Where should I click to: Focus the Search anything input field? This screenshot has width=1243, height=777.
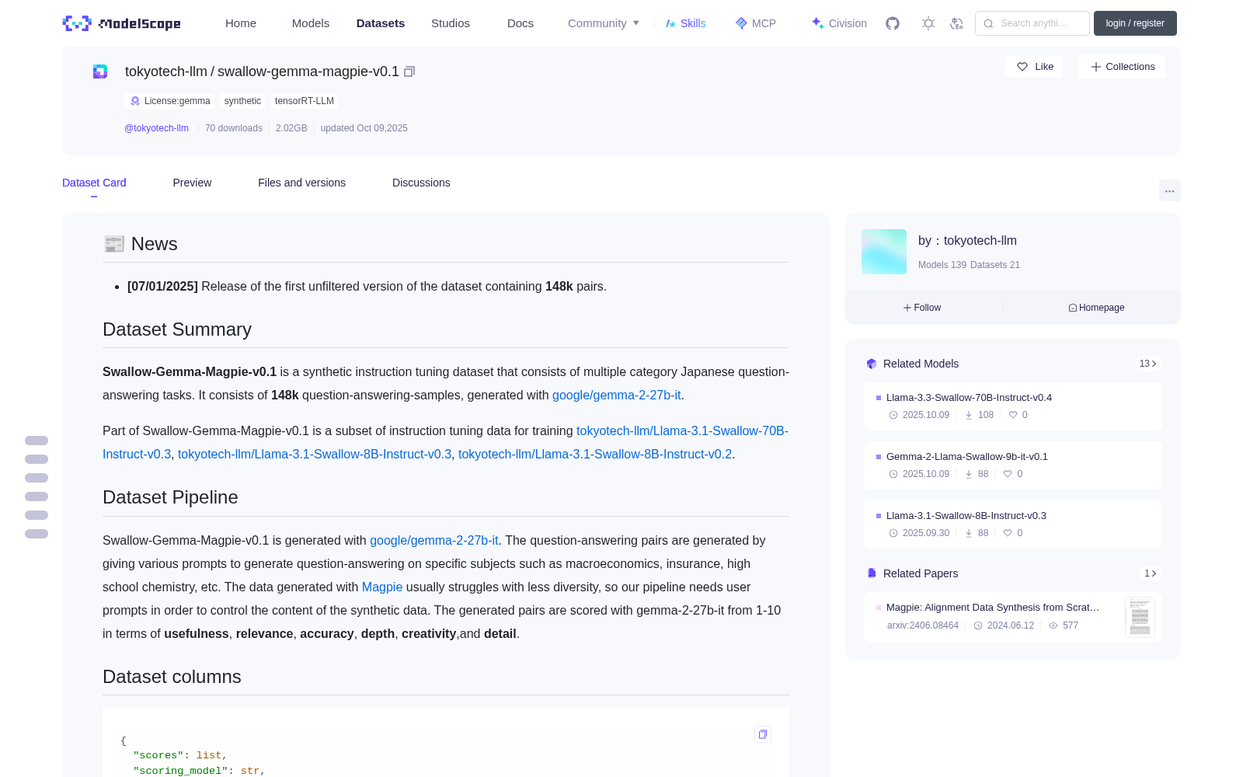coord(1032,23)
